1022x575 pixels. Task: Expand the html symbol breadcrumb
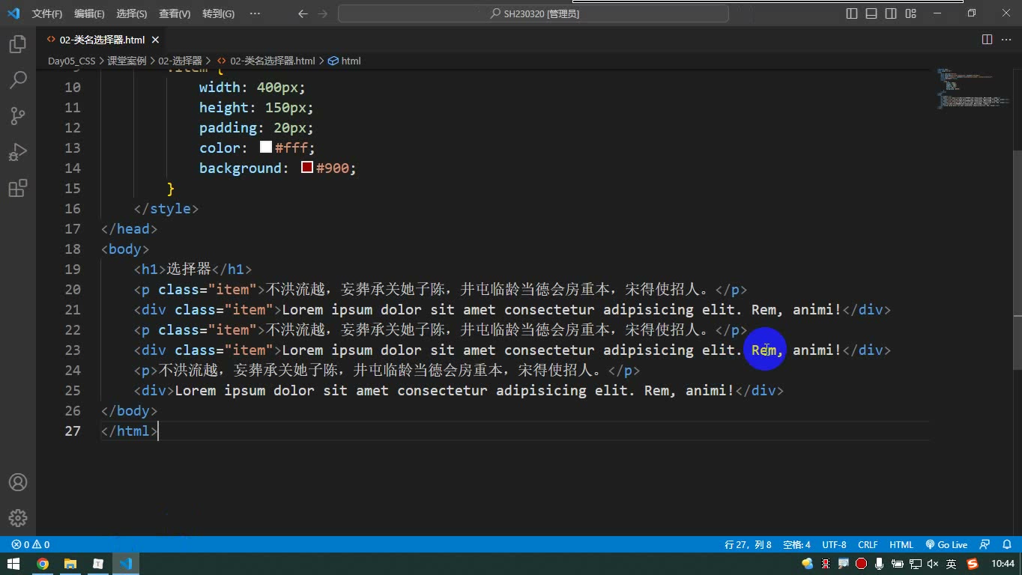point(345,61)
